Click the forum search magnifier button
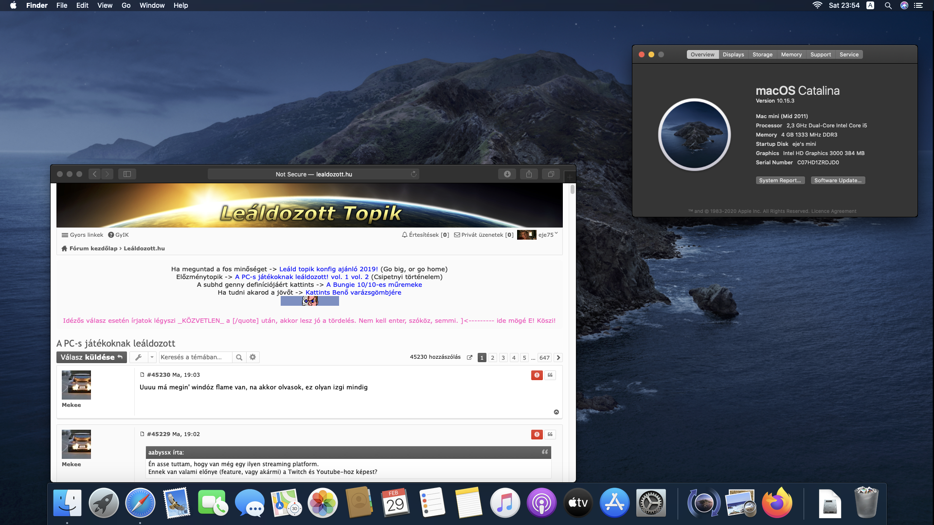This screenshot has height=525, width=934. coord(239,357)
